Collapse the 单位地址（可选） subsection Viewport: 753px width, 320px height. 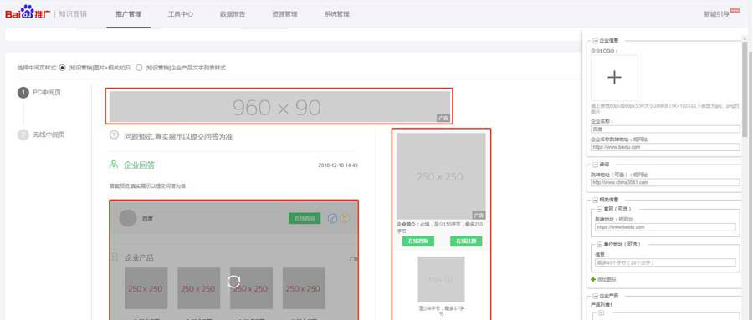(x=599, y=244)
